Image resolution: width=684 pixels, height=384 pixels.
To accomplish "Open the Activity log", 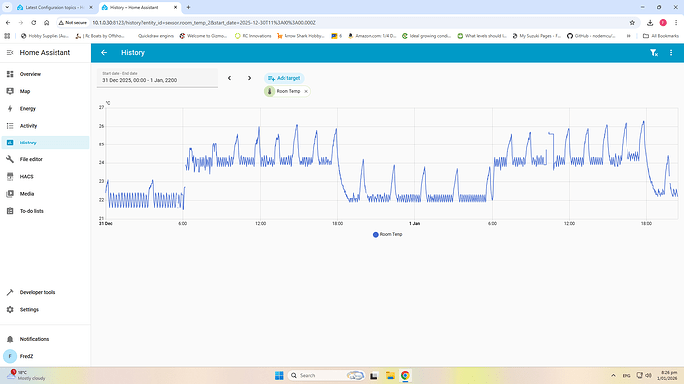I will (46, 126).
